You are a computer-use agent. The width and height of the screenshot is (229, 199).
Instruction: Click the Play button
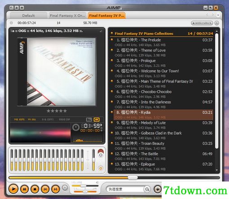pos(13,189)
